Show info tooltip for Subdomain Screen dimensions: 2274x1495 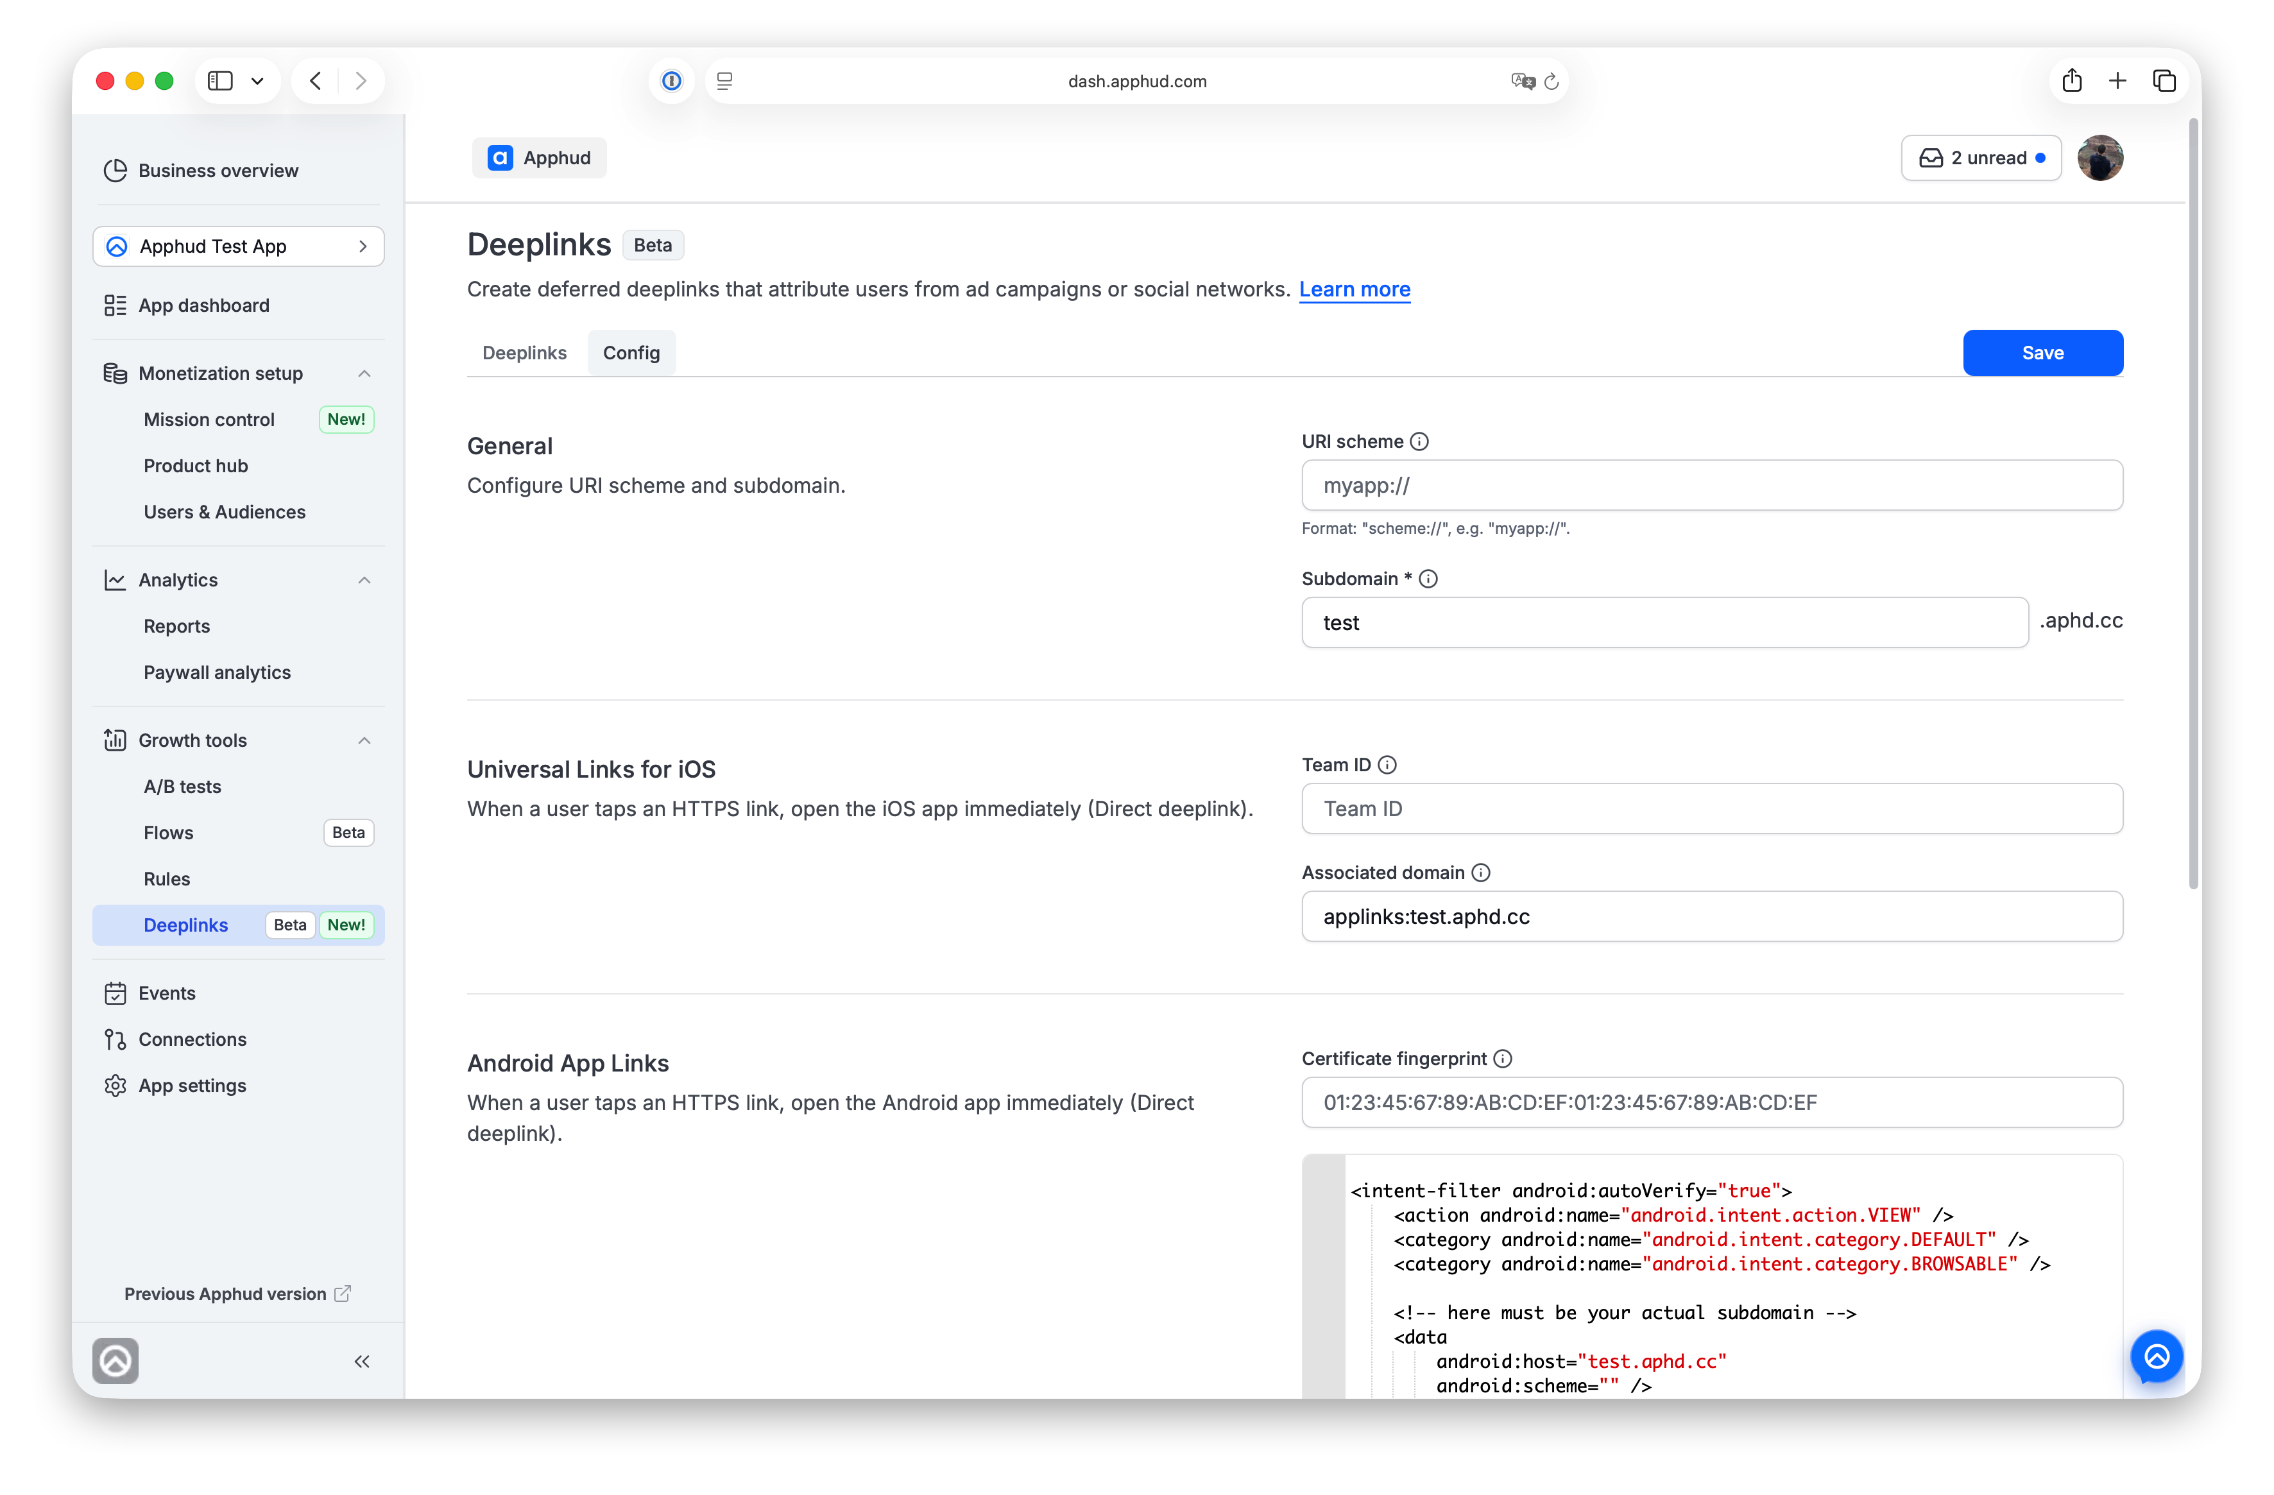coord(1428,579)
